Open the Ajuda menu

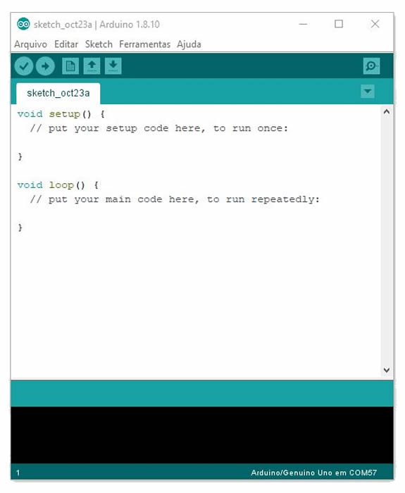click(189, 44)
